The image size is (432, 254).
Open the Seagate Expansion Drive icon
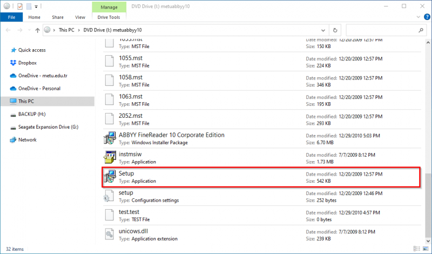coord(13,128)
